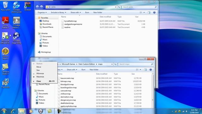Open Include in library dropdown
202x114 pixels.
pos(58,13)
